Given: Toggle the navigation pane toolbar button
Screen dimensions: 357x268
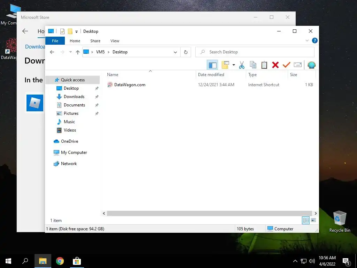Looking at the screenshot, I should [212, 65].
